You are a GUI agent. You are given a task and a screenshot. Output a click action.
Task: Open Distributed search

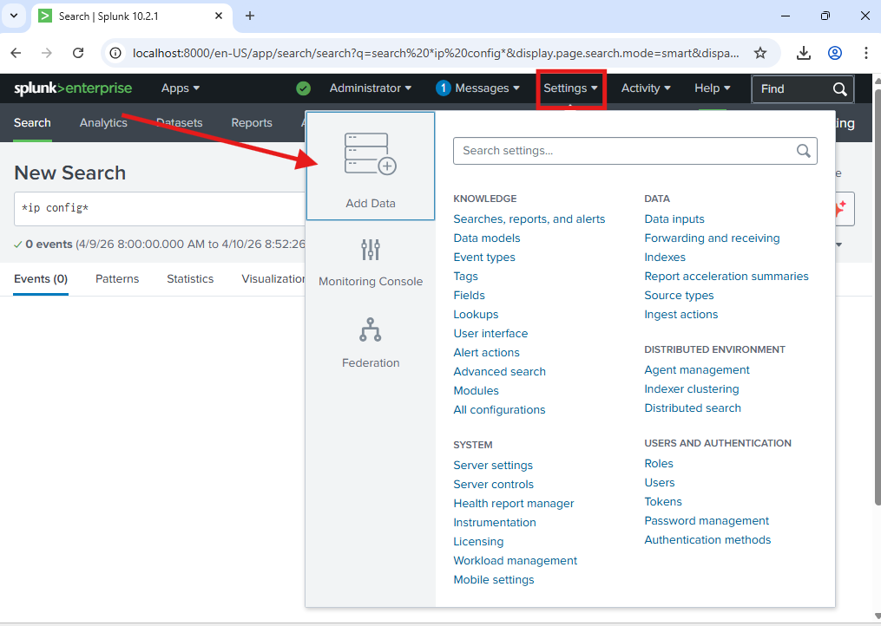[x=693, y=408]
